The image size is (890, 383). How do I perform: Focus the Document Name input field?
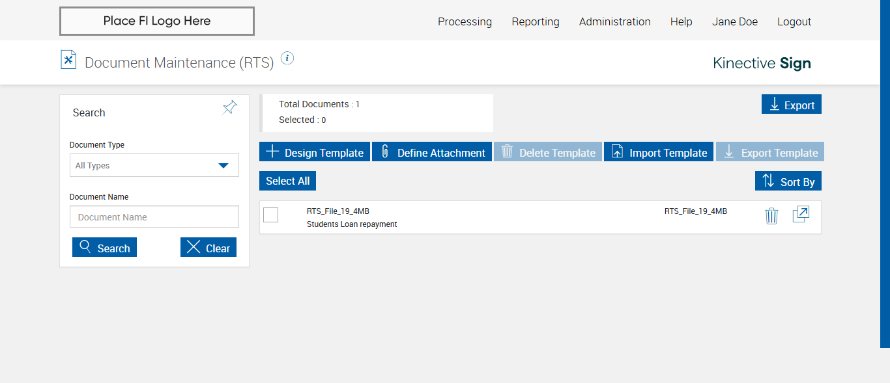(154, 217)
